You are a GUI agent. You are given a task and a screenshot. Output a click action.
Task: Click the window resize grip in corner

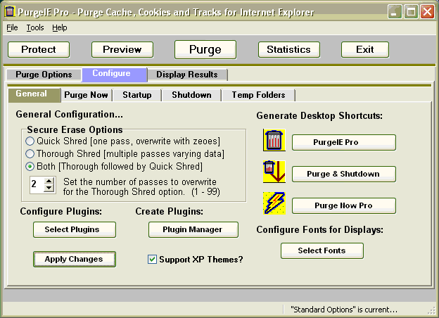point(432,310)
